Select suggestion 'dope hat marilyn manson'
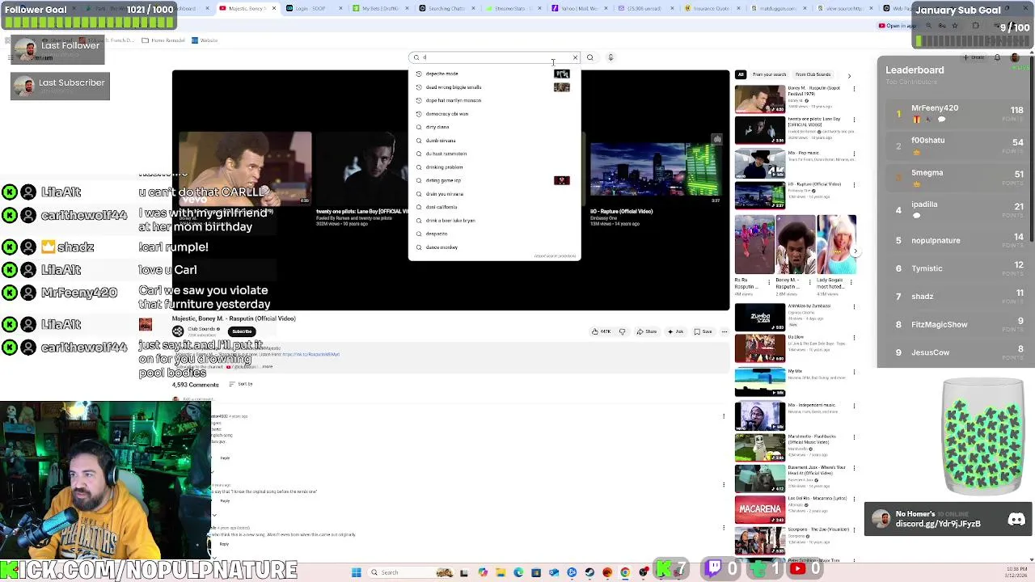This screenshot has width=1035, height=582. [x=494, y=100]
